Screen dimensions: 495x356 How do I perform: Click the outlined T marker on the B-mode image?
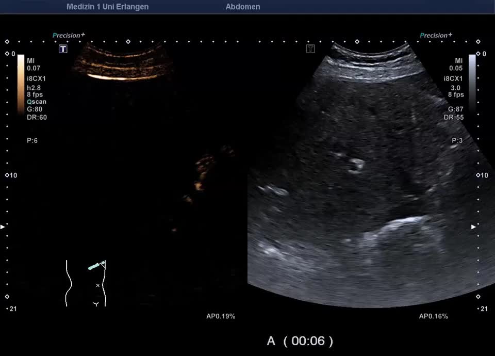coord(310,49)
